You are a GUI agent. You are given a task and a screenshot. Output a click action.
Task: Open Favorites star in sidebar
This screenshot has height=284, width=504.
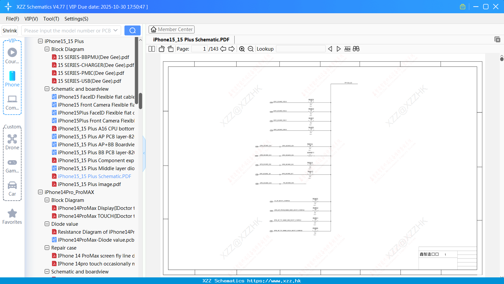pyautogui.click(x=12, y=216)
